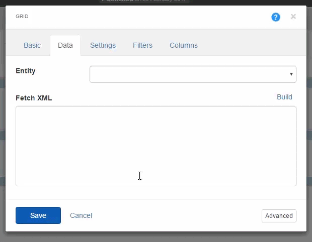Viewport: 312px width, 242px height.
Task: Click the Entity field label
Action: [x=26, y=71]
